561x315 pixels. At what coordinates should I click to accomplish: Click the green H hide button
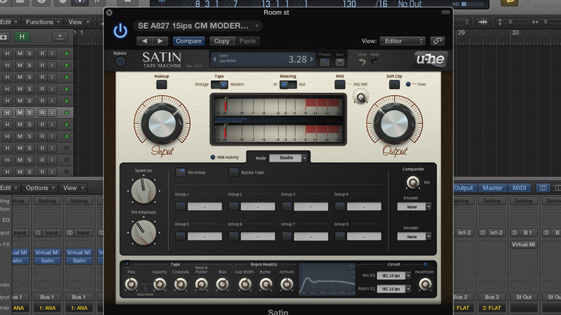(22, 37)
